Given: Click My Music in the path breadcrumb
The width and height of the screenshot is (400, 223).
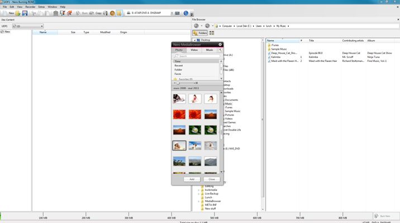Looking at the screenshot, I should (281, 26).
